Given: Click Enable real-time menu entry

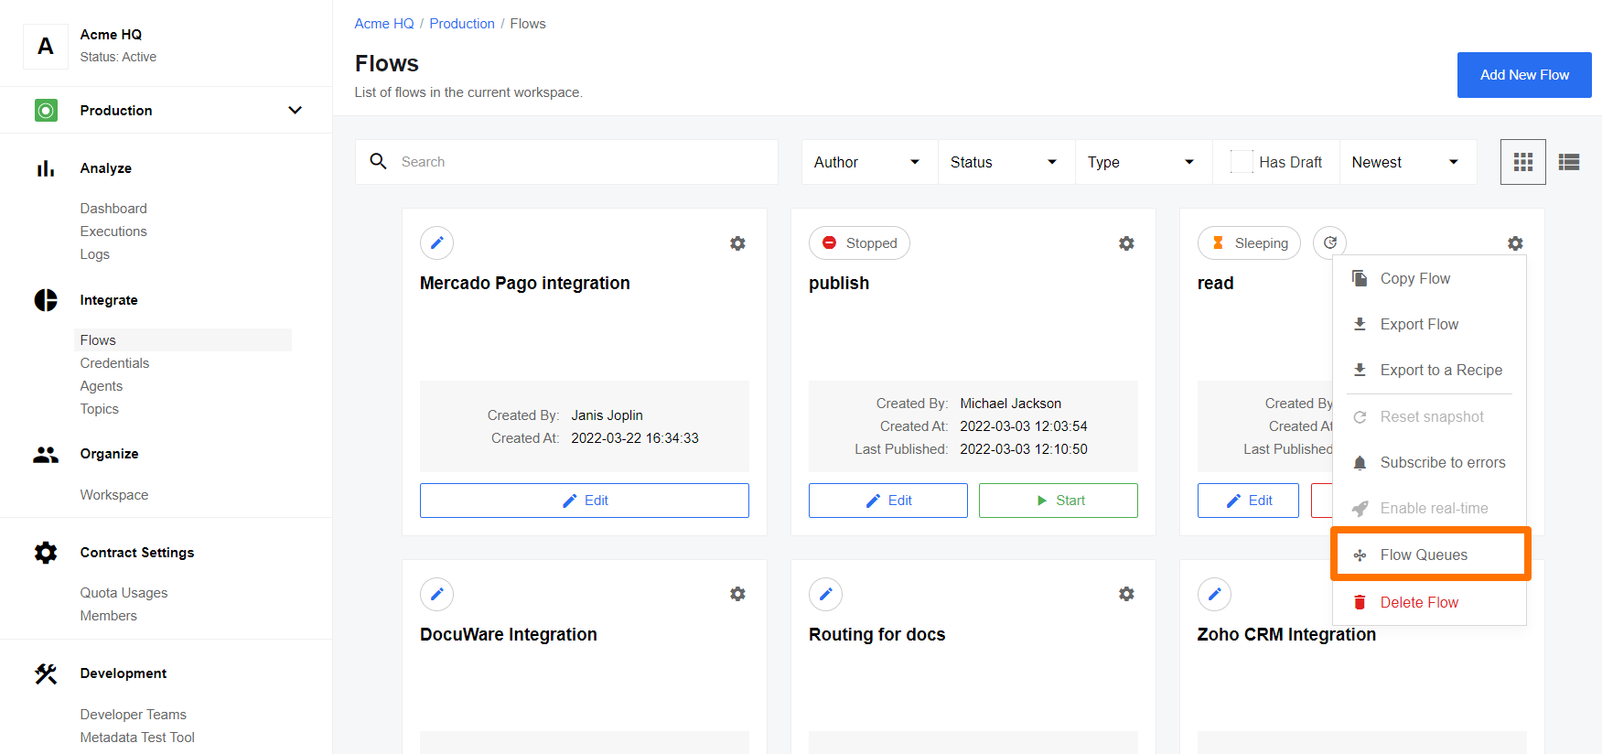Looking at the screenshot, I should coord(1429,508).
